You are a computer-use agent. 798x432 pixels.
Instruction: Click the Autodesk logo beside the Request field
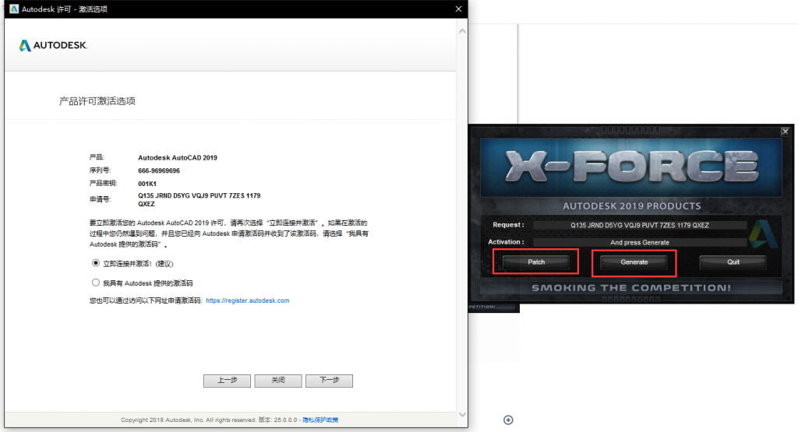point(759,234)
